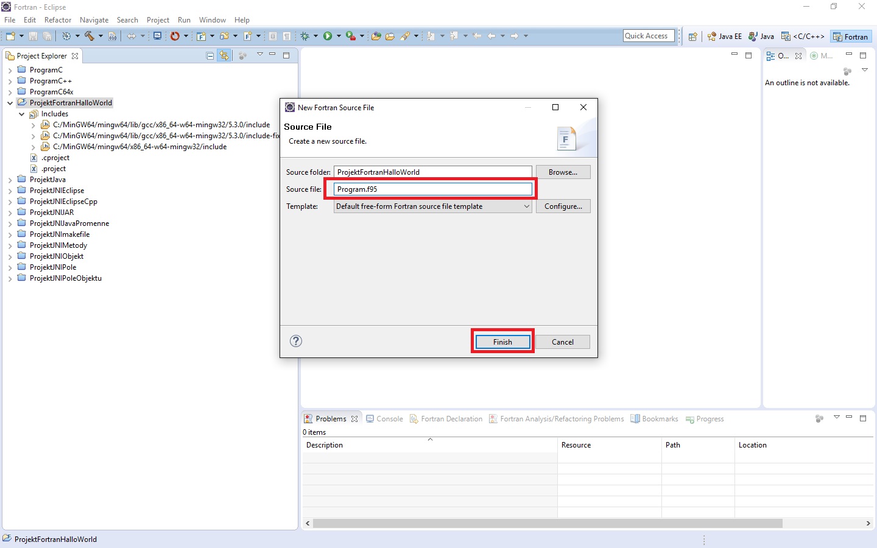This screenshot has width=877, height=548.
Task: Collapse the Includes folder node
Action: (x=21, y=114)
